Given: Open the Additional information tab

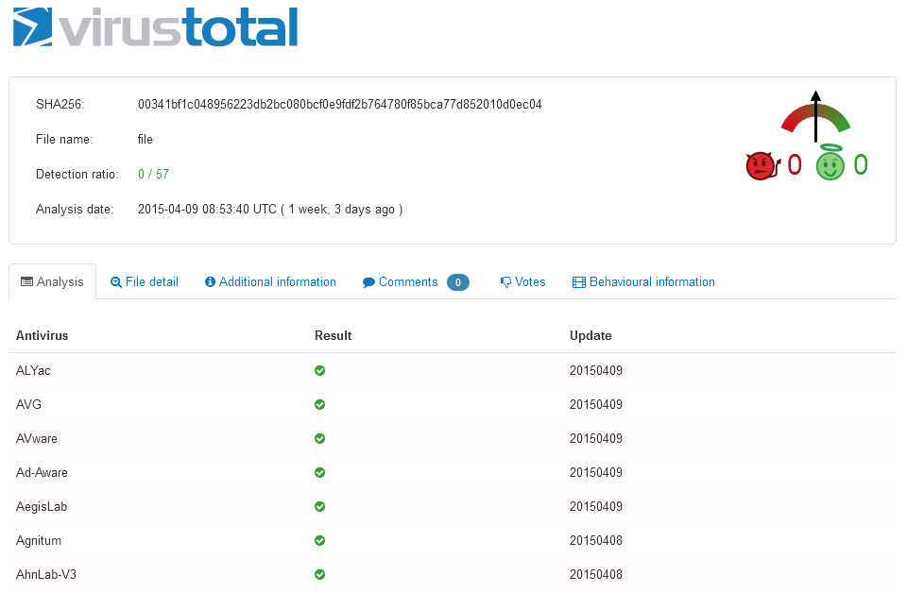Looking at the screenshot, I should (270, 281).
